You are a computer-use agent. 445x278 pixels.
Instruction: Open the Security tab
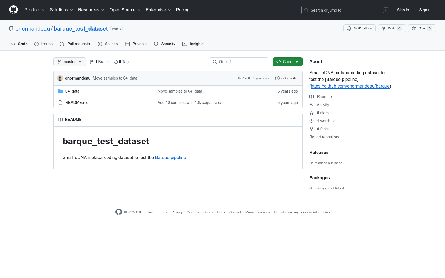pyautogui.click(x=165, y=44)
